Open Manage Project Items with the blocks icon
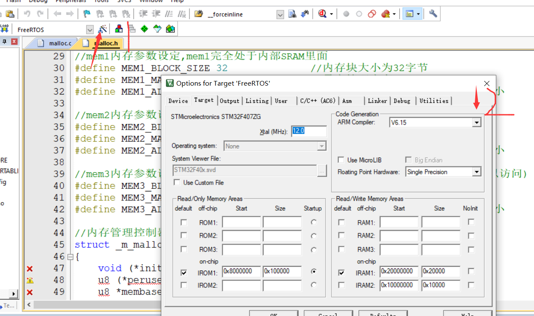The height and width of the screenshot is (316, 534). tap(118, 28)
